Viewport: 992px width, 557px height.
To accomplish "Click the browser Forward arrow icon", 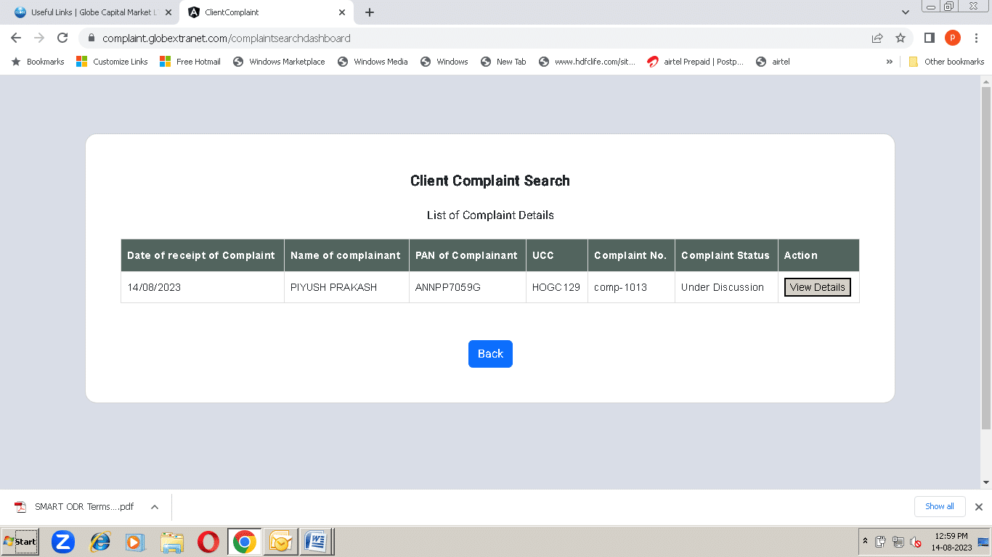I will coord(39,38).
